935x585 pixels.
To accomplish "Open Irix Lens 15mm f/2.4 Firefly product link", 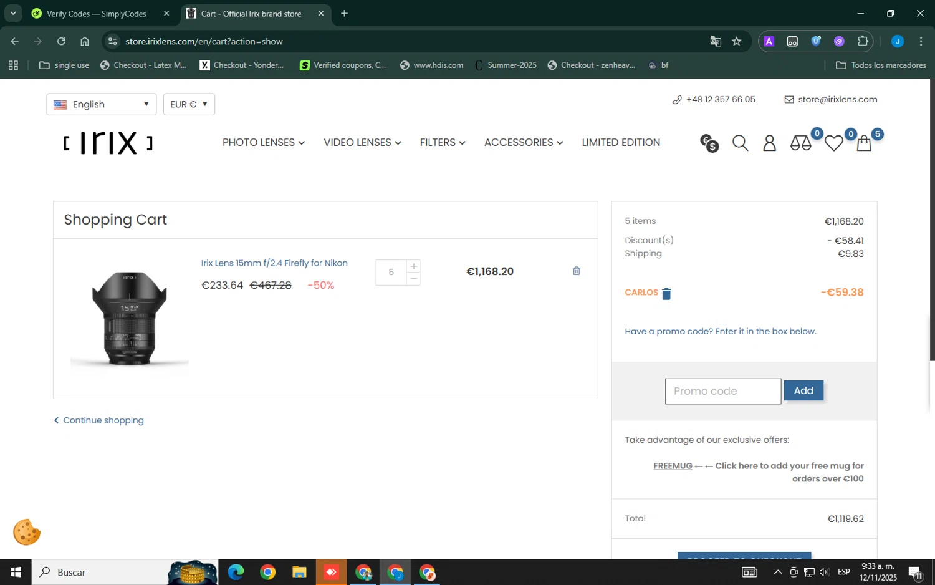I will [x=274, y=263].
